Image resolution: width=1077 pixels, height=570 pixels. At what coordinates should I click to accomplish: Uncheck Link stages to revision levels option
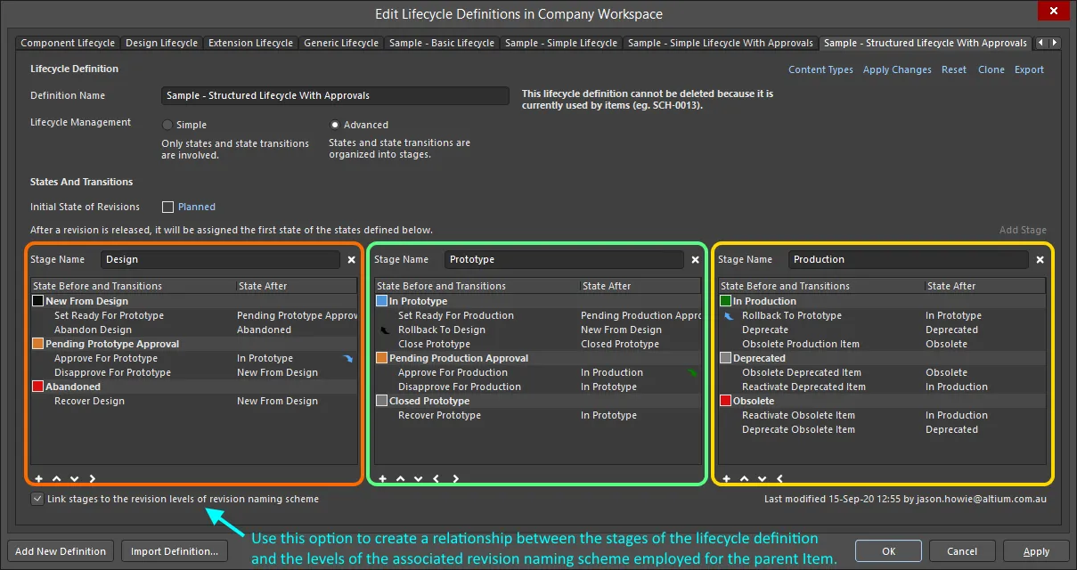(x=37, y=499)
